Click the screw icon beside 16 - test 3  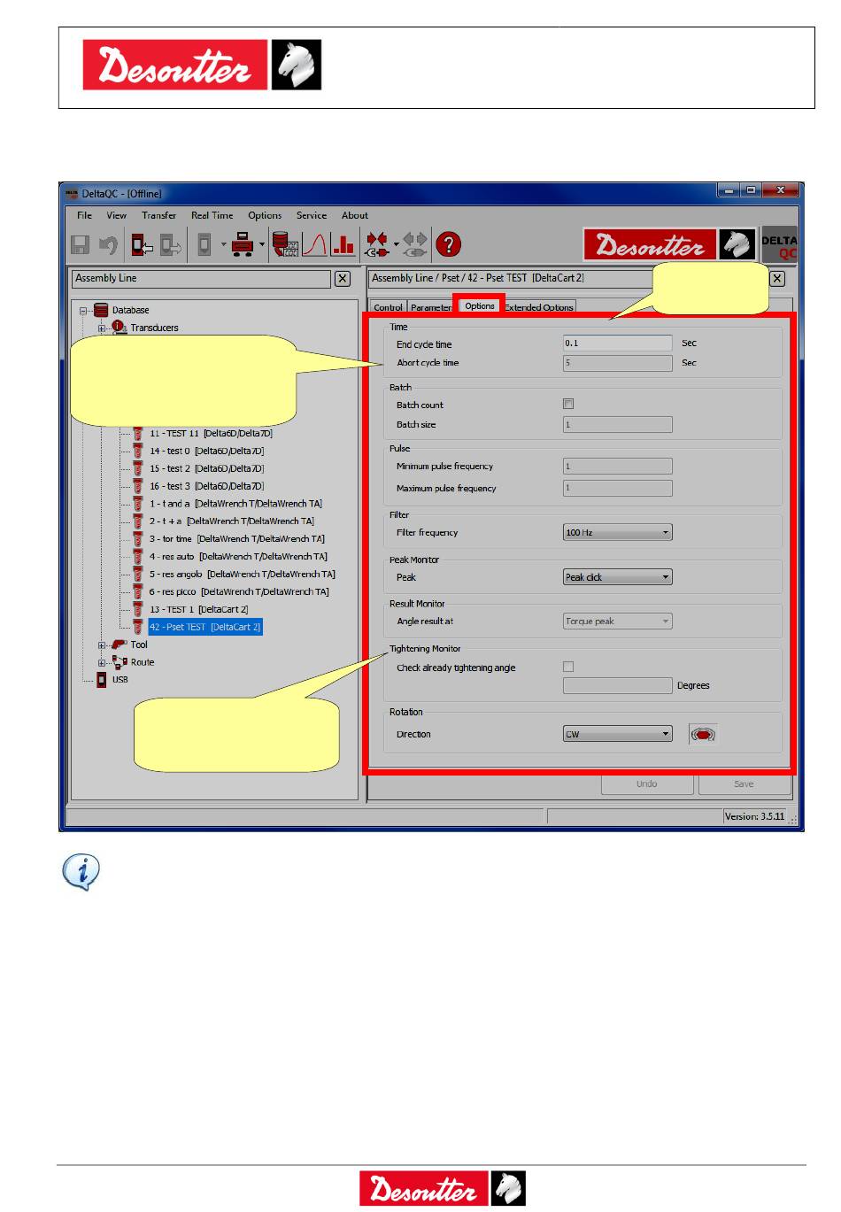138,486
